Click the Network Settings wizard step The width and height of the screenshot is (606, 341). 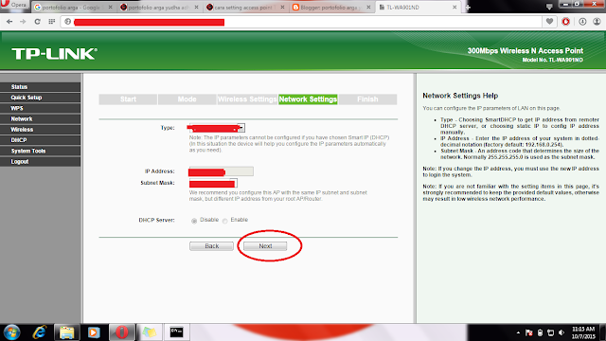[308, 99]
